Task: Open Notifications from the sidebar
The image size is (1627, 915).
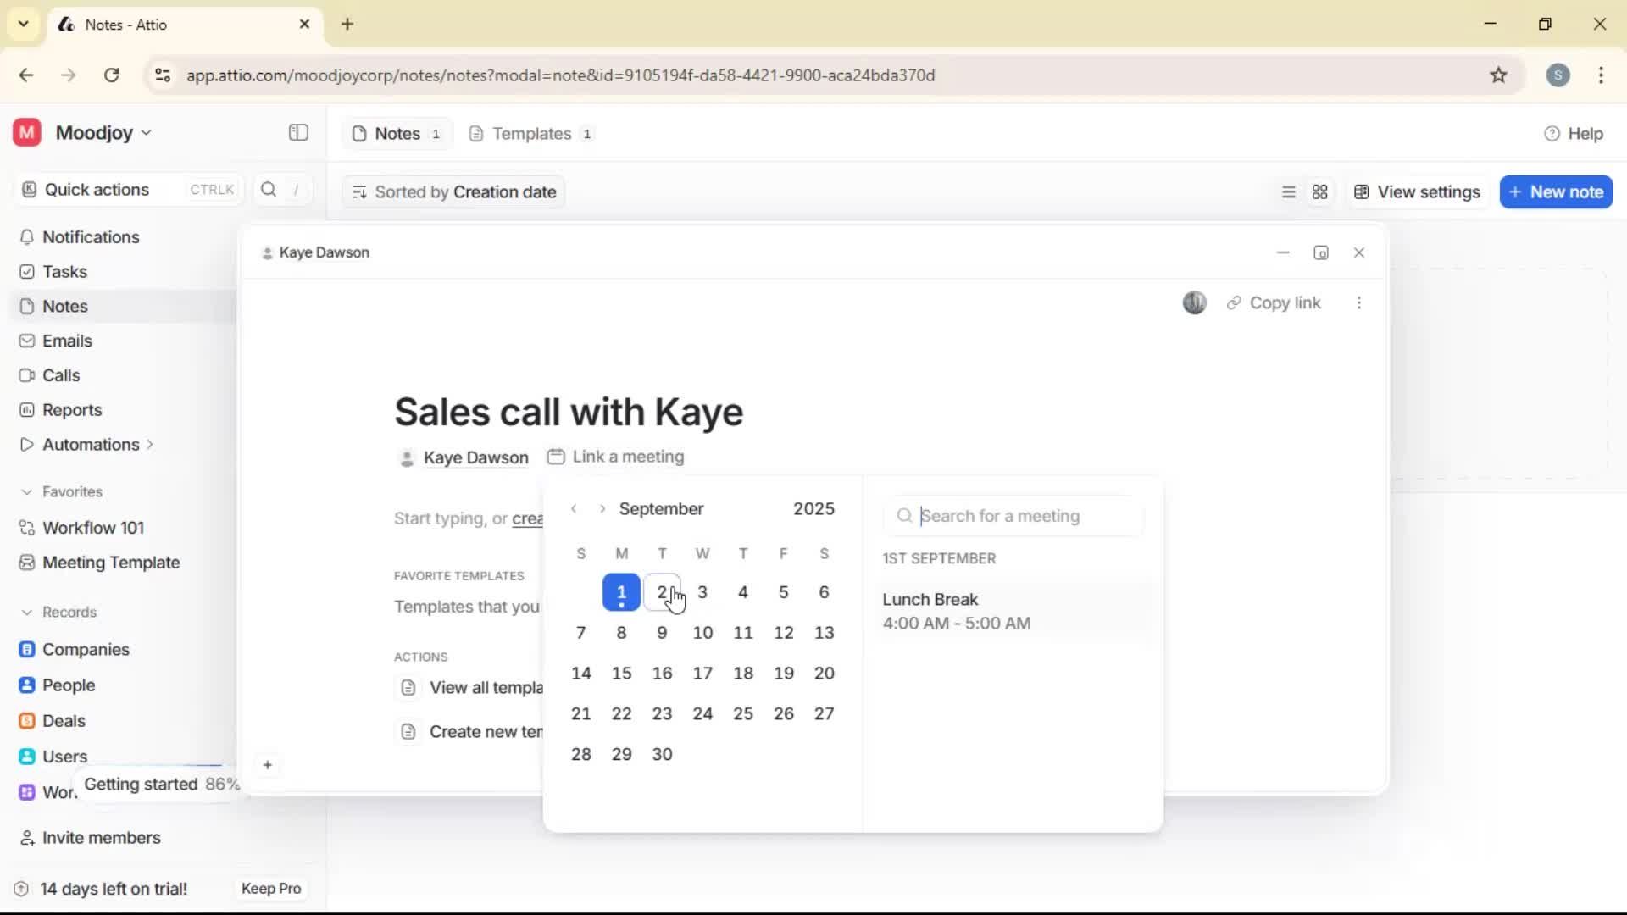Action: pyautogui.click(x=91, y=237)
